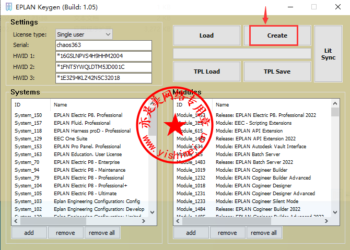Image resolution: width=350 pixels, height=250 pixels.
Task: Select Module_1019 EPLAN Cogineer Builder
Action: 252,170
